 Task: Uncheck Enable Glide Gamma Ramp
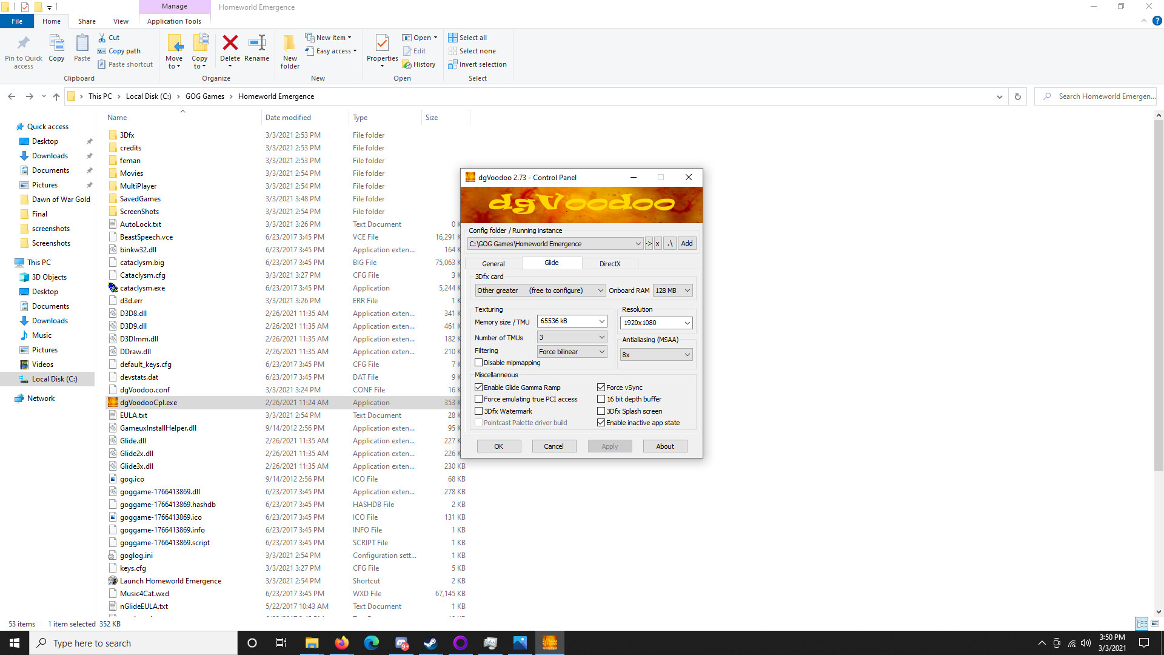pyautogui.click(x=478, y=388)
